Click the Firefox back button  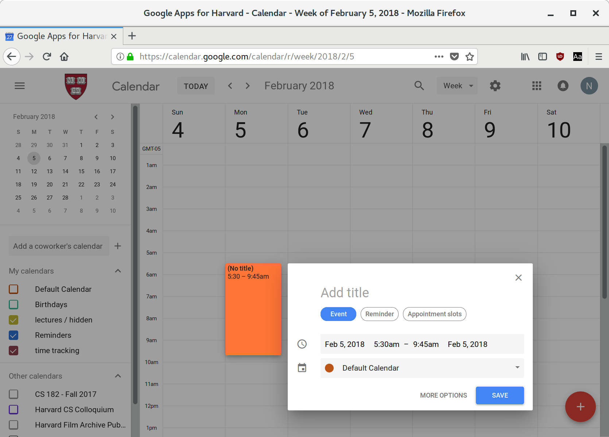tap(12, 57)
